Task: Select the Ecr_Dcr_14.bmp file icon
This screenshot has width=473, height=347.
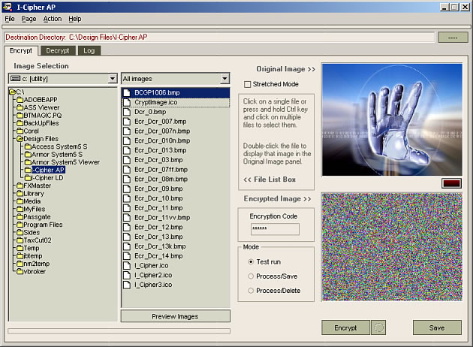Action: (128, 256)
